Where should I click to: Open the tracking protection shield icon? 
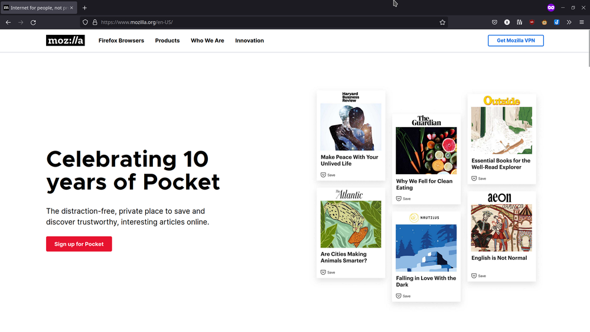pyautogui.click(x=85, y=22)
